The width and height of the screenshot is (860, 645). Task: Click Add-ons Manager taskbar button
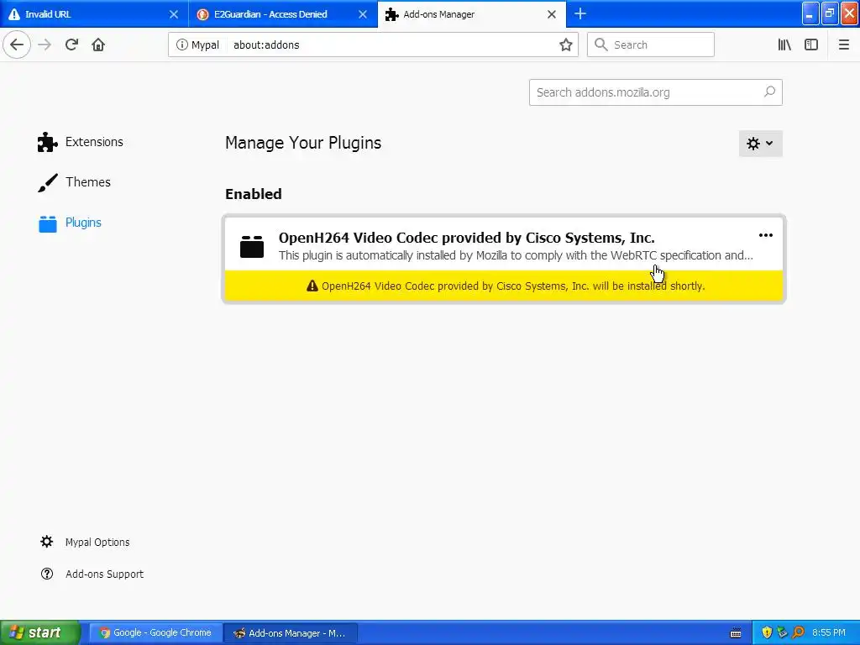coord(291,632)
